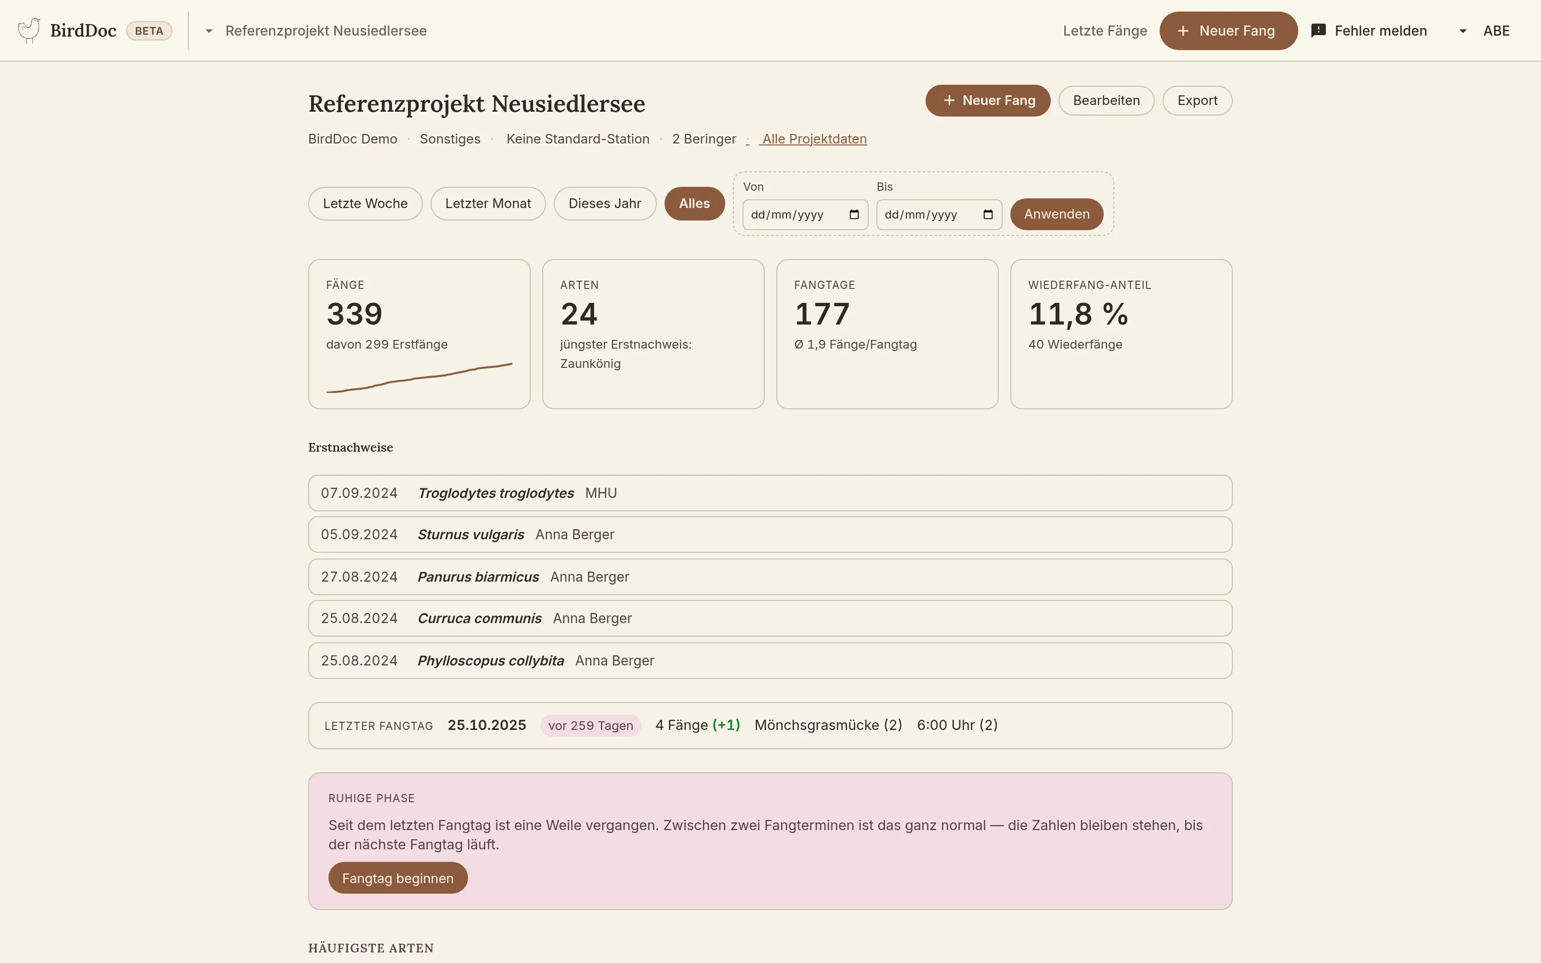
Task: Click the catches trend sparkline chart
Action: tap(419, 377)
